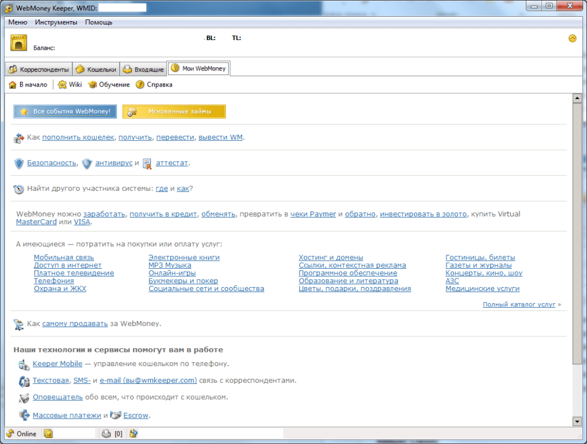Open the где link

[x=162, y=188]
